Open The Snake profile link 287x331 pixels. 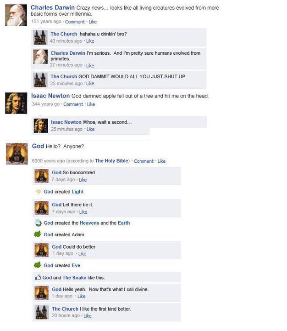(x=74, y=278)
